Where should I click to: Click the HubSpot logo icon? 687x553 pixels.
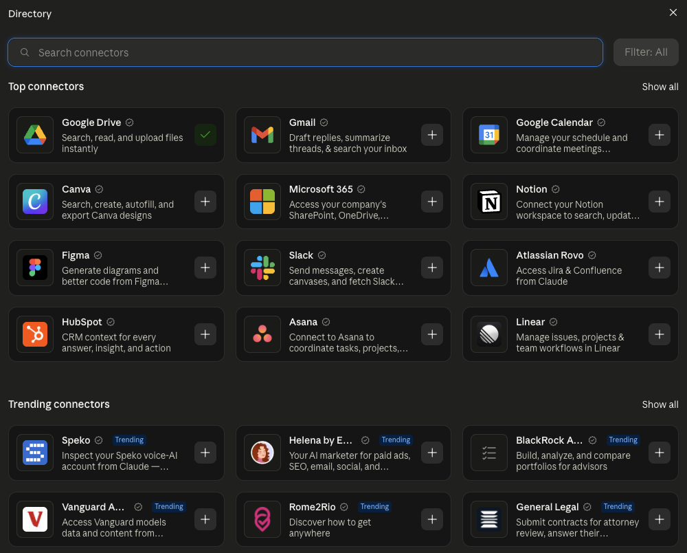pyautogui.click(x=35, y=334)
